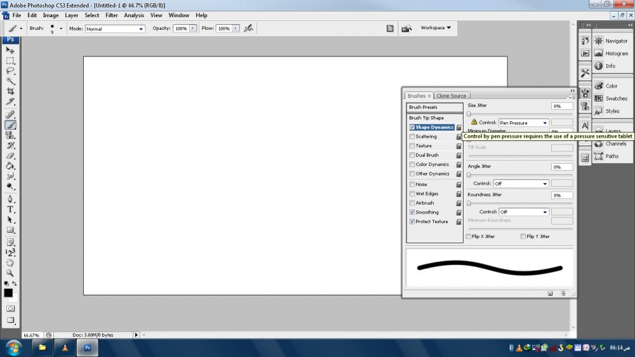Select the Notes tool
Screen dimensions: 635x357
10,242
